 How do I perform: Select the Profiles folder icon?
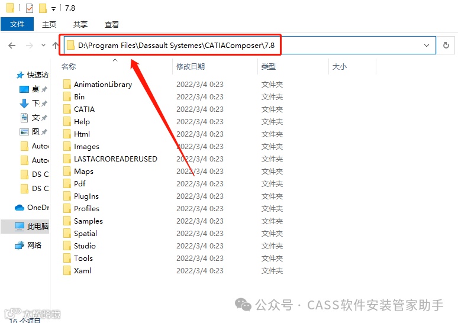[67, 208]
